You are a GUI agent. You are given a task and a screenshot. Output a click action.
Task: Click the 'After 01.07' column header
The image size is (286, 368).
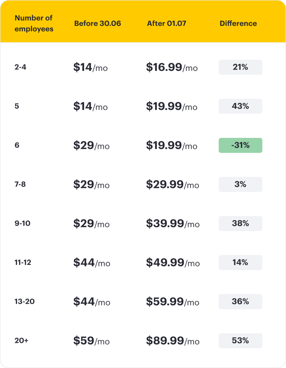coord(166,23)
